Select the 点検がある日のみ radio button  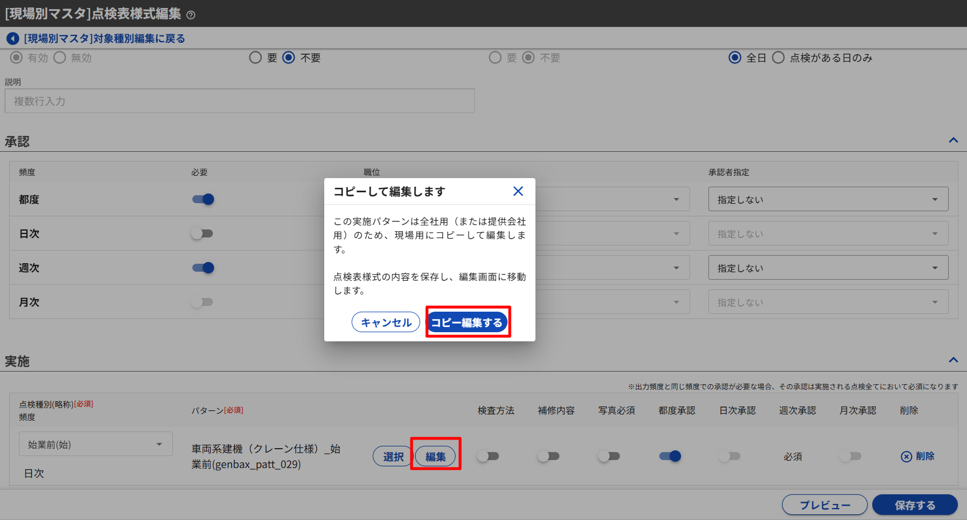click(x=778, y=58)
